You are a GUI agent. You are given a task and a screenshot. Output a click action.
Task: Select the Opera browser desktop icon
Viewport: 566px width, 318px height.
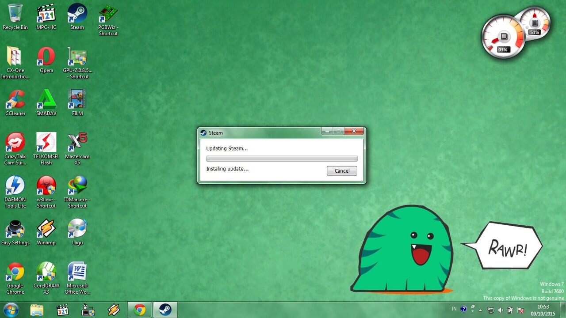46,60
